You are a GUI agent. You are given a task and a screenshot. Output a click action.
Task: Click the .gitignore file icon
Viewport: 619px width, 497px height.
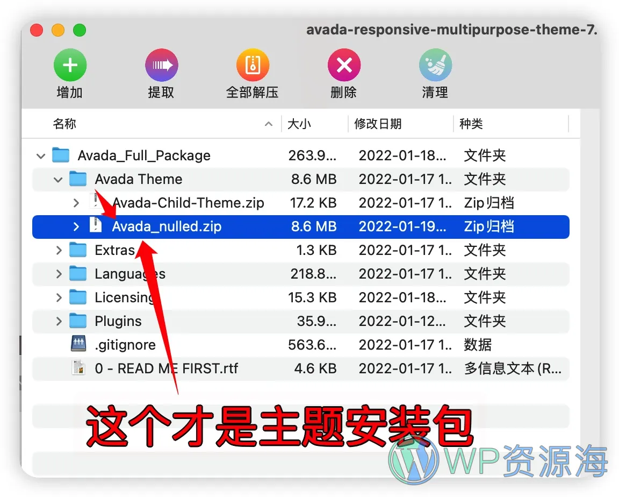pyautogui.click(x=78, y=344)
